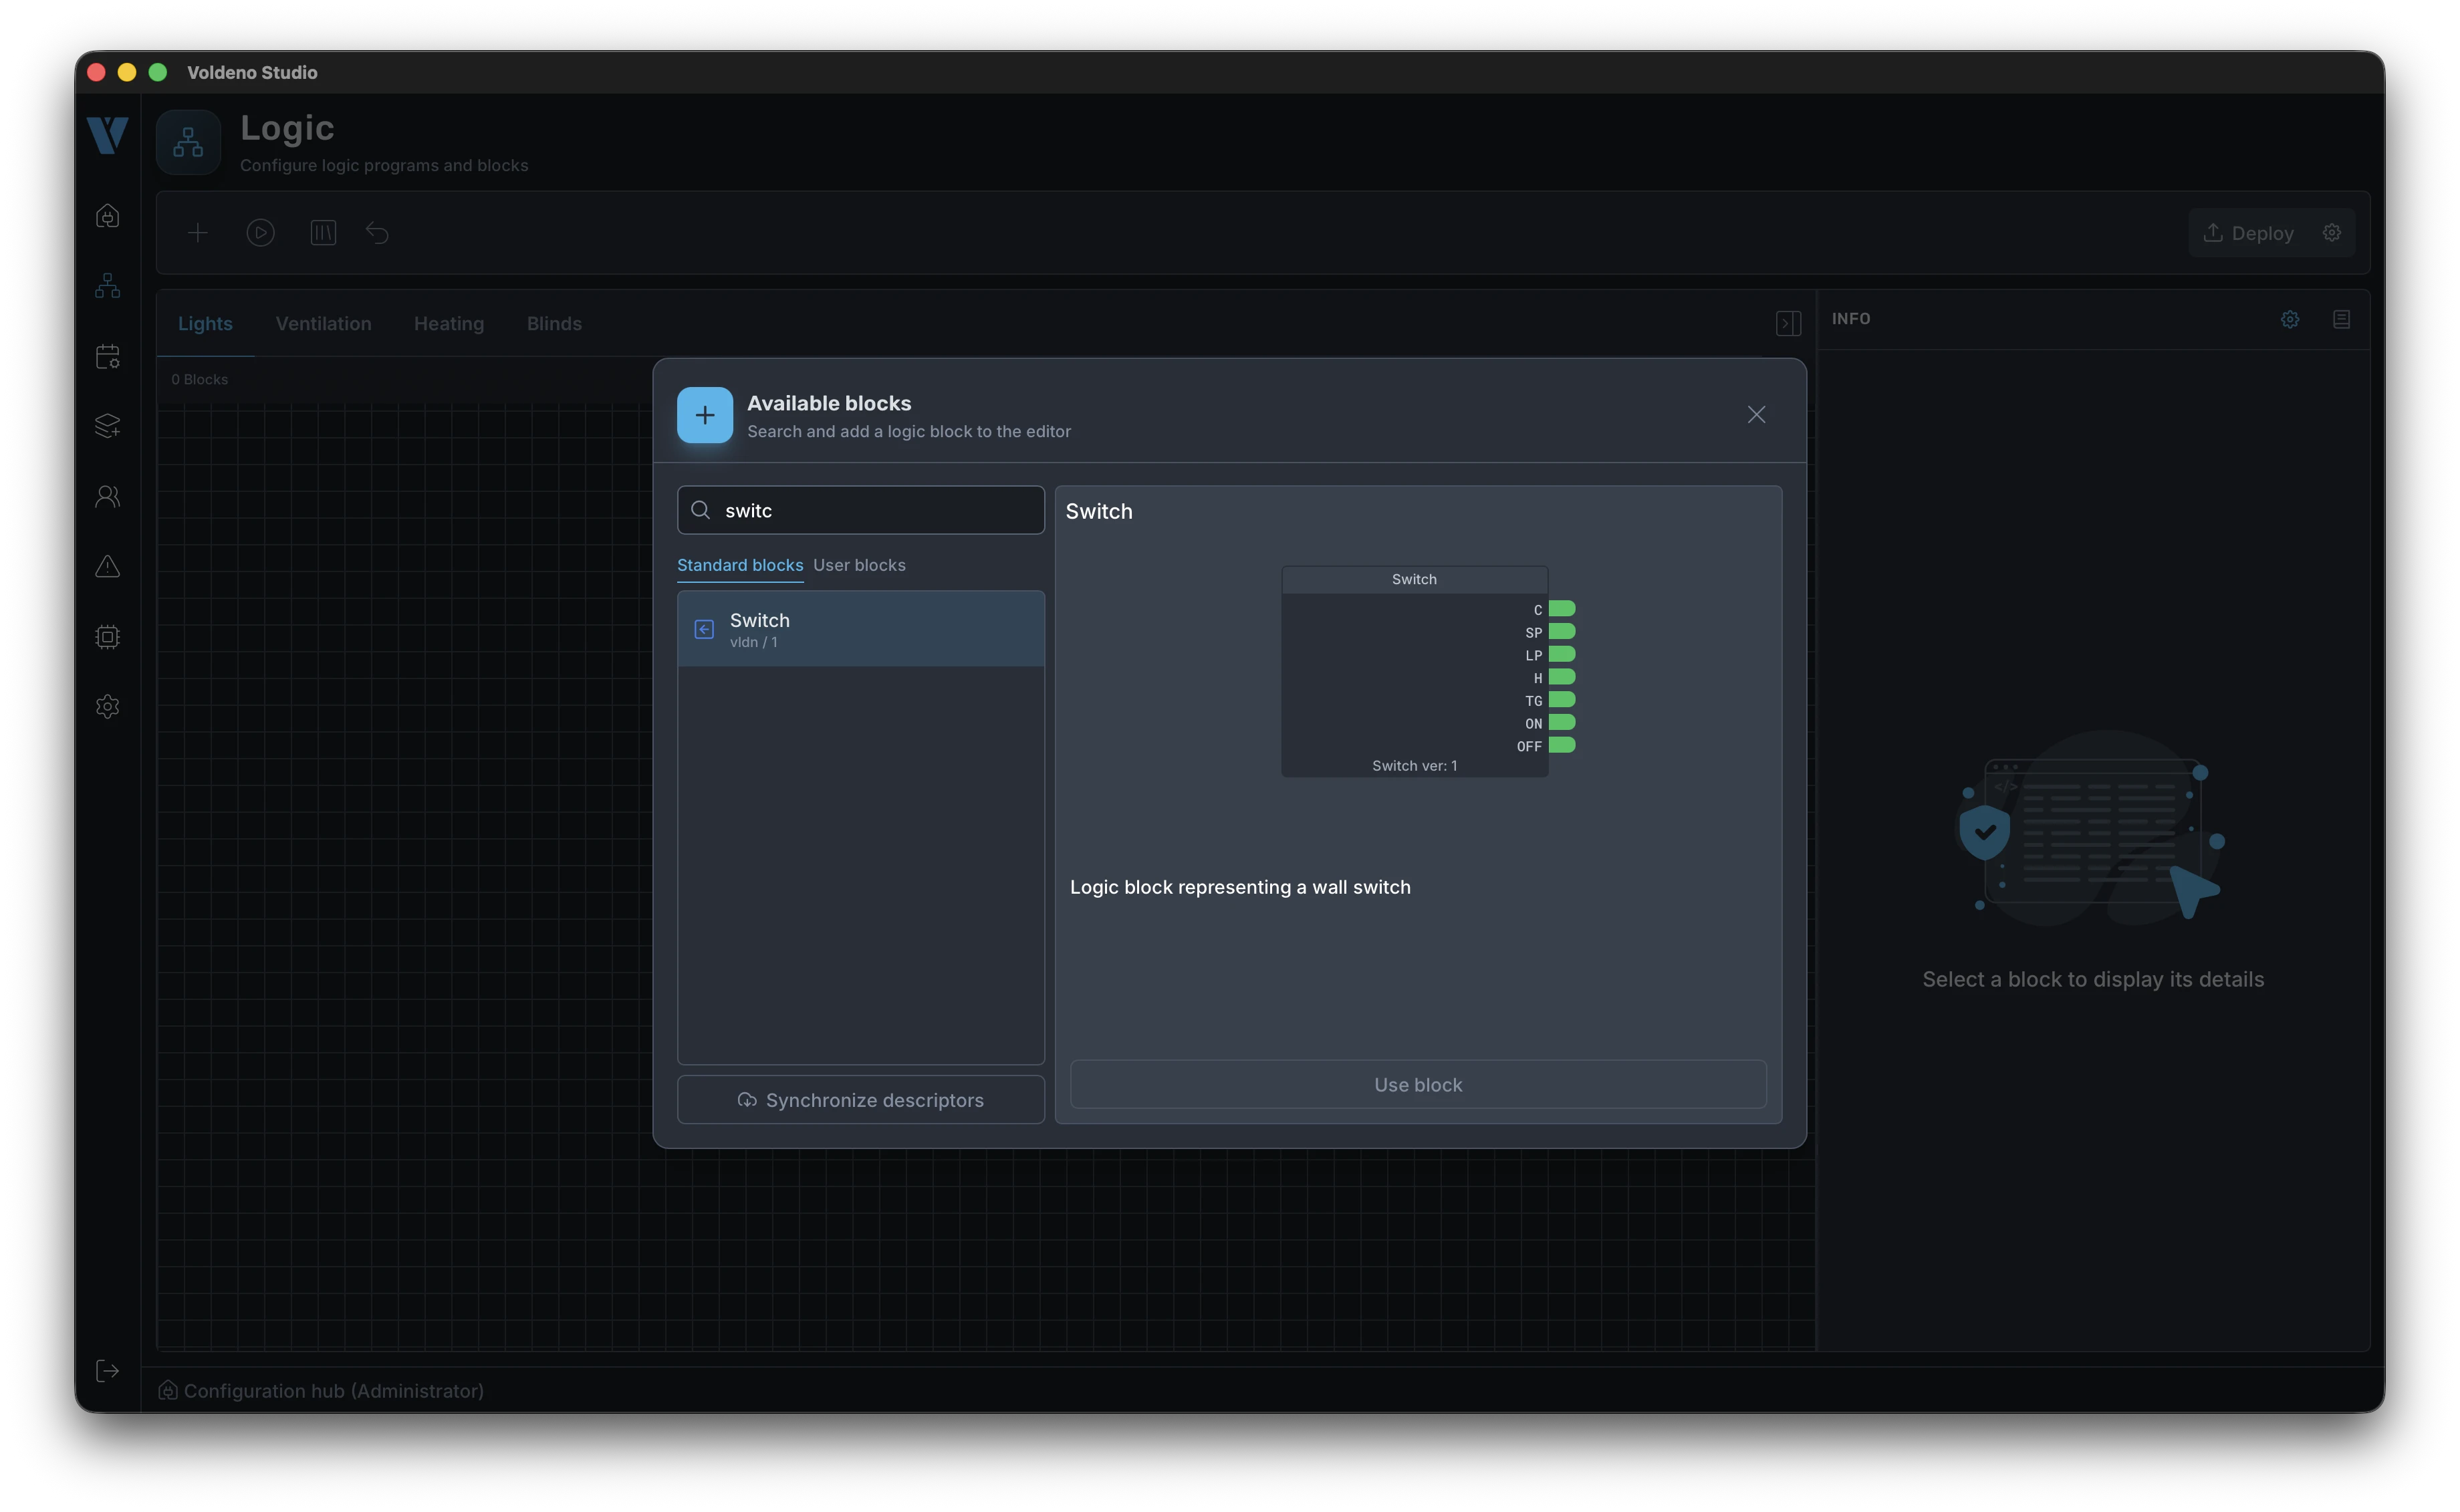
Task: Select the Standard blocks tab
Action: 740,565
